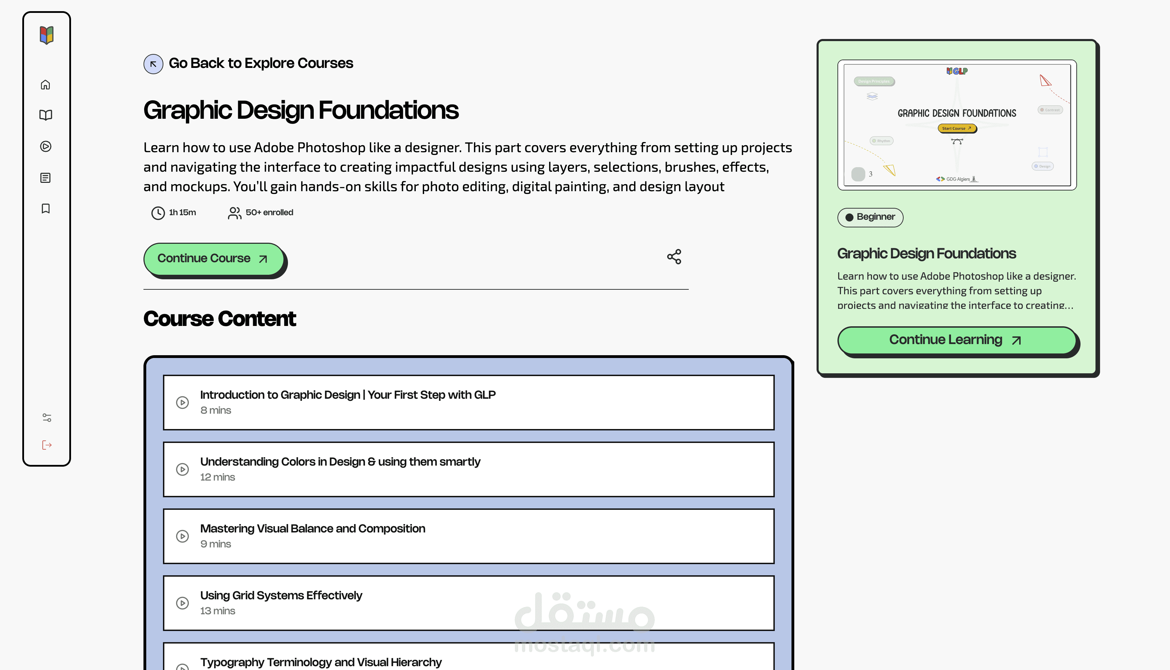Open the bookmark icon in sidebar

[x=46, y=209]
